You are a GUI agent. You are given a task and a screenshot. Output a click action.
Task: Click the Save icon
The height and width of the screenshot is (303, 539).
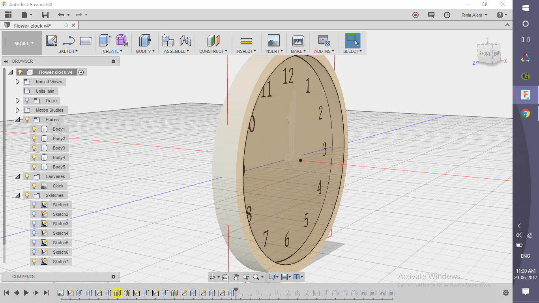[45, 15]
